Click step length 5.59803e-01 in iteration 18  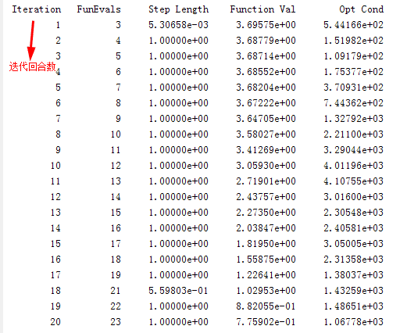[x=178, y=291]
